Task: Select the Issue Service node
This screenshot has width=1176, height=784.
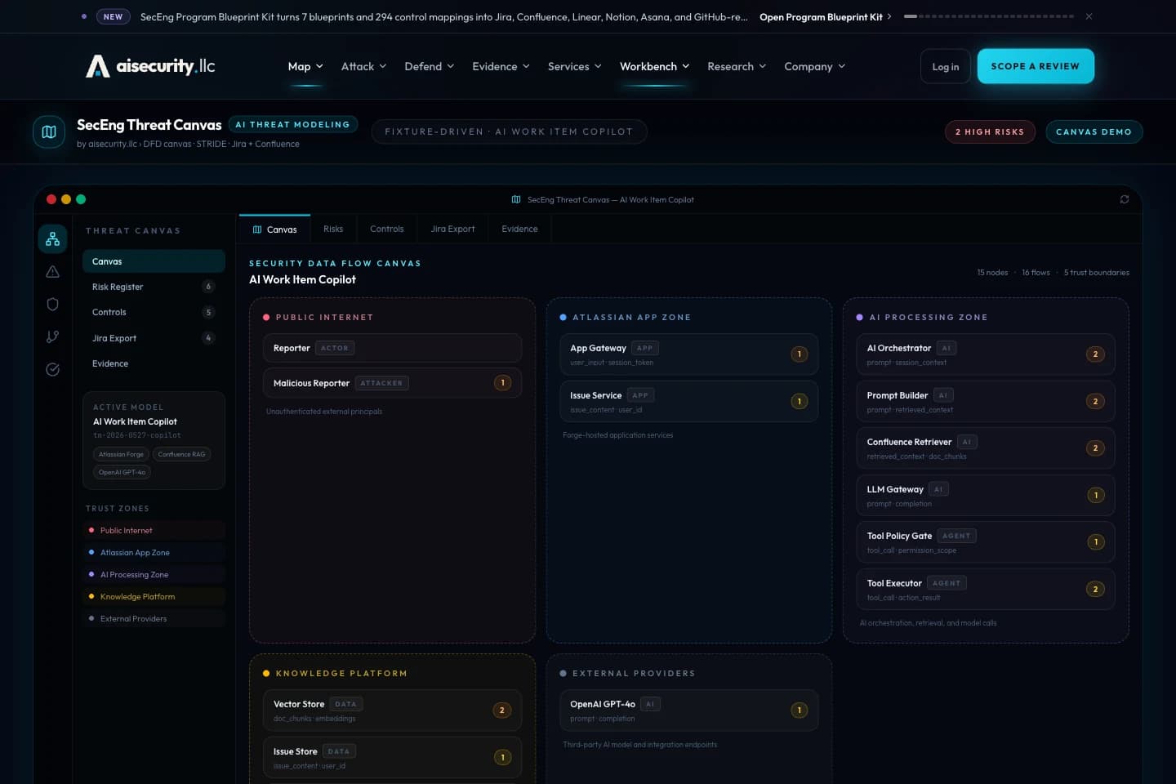Action: pyautogui.click(x=689, y=401)
